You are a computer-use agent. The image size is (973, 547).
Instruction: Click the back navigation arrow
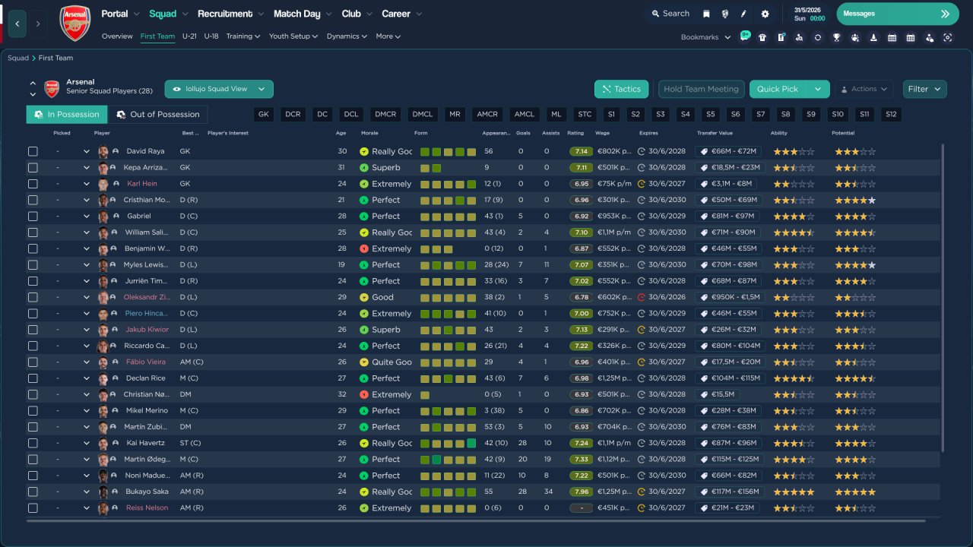click(x=17, y=24)
